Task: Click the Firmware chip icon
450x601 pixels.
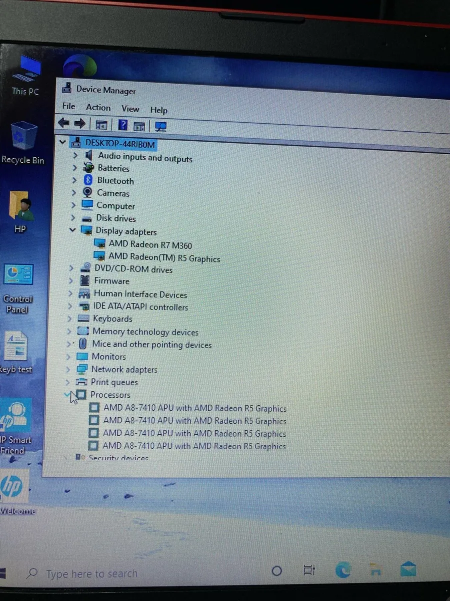Action: tap(85, 280)
